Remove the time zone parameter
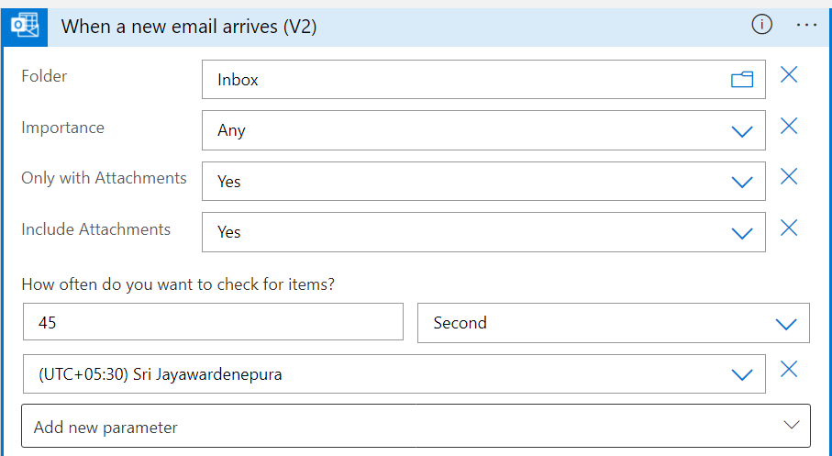The width and height of the screenshot is (832, 456). 789,370
